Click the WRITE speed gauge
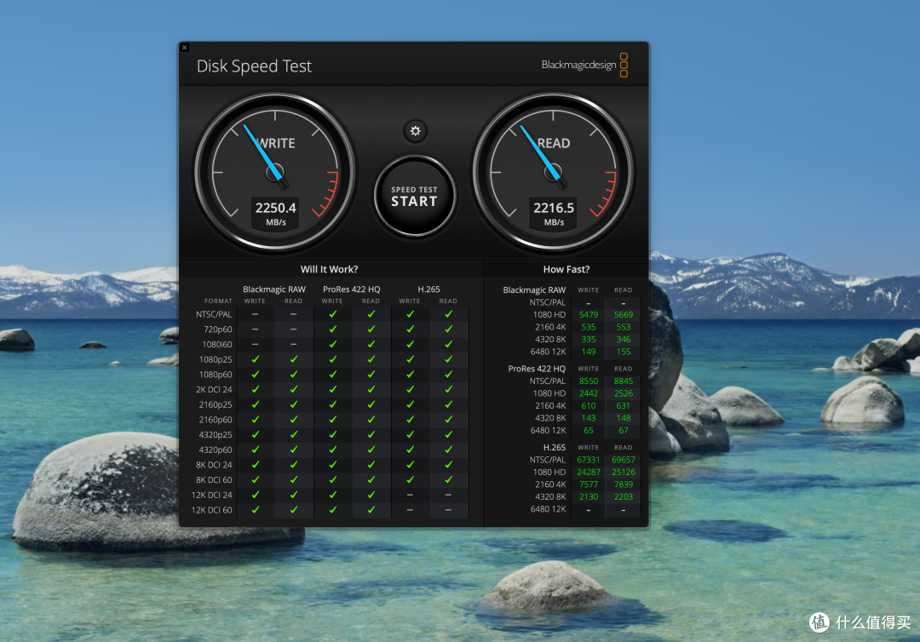920x642 pixels. click(274, 172)
